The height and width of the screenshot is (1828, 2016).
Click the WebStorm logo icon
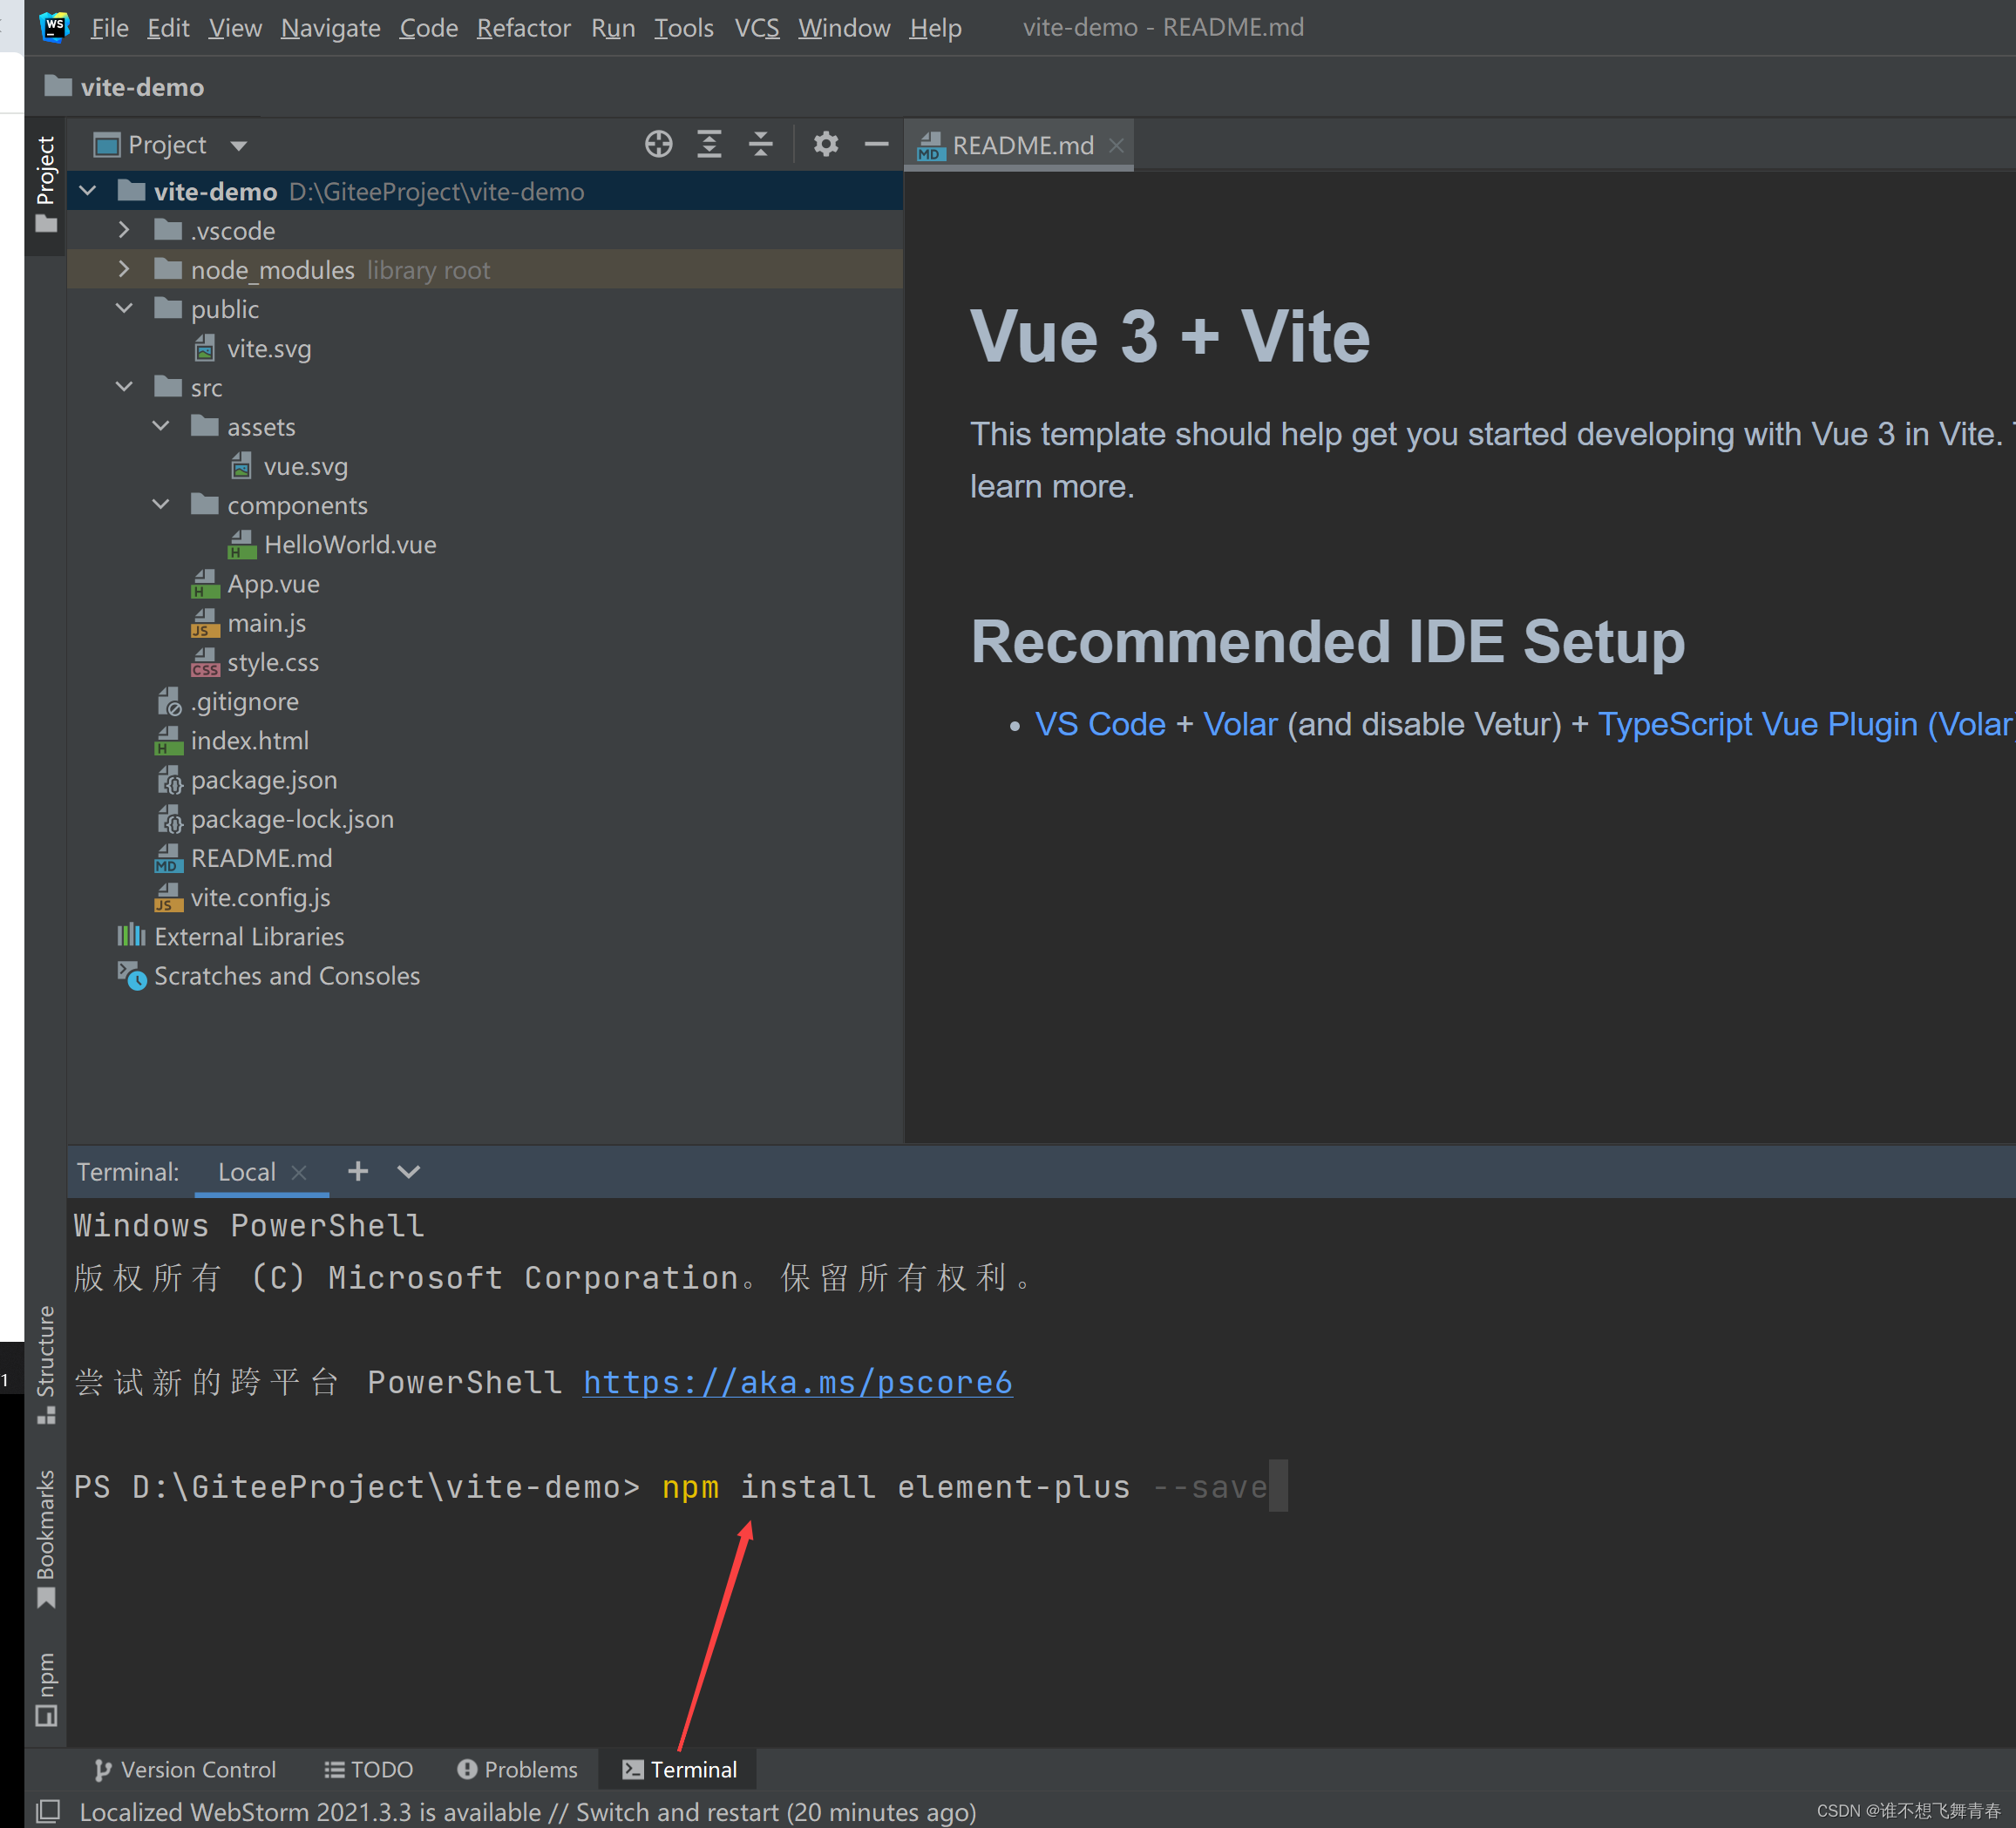pos(54,26)
